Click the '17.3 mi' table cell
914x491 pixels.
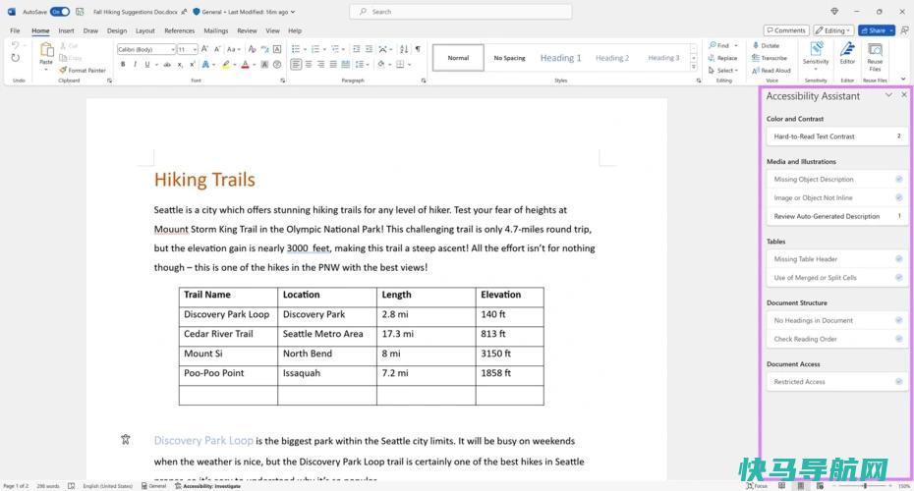pos(427,334)
